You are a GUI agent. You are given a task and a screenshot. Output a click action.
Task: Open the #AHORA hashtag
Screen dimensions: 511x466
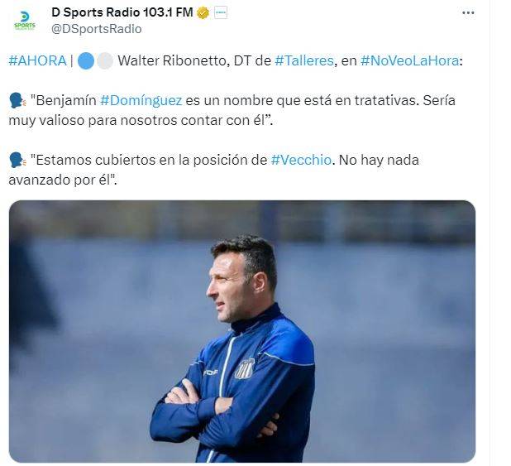pos(38,60)
